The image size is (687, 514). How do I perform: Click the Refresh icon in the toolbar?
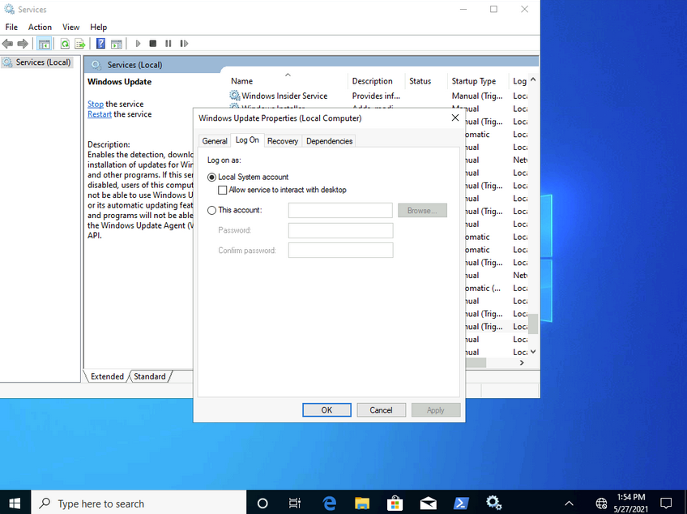click(x=65, y=43)
